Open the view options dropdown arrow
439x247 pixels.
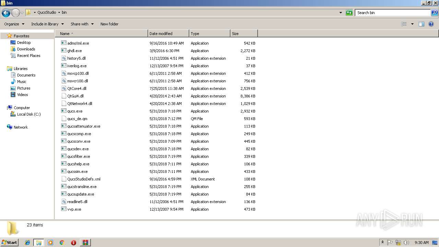coord(412,24)
